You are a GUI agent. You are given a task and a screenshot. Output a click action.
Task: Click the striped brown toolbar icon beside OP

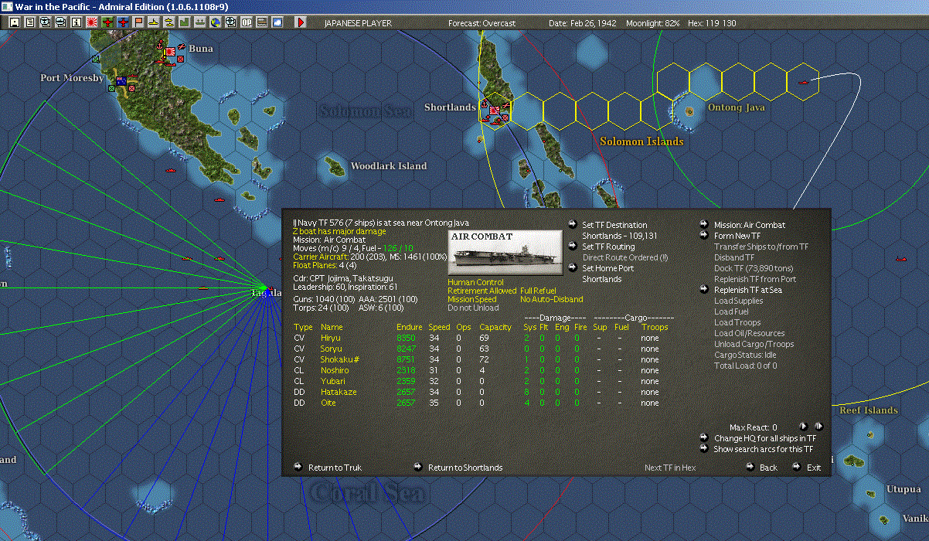[x=262, y=22]
